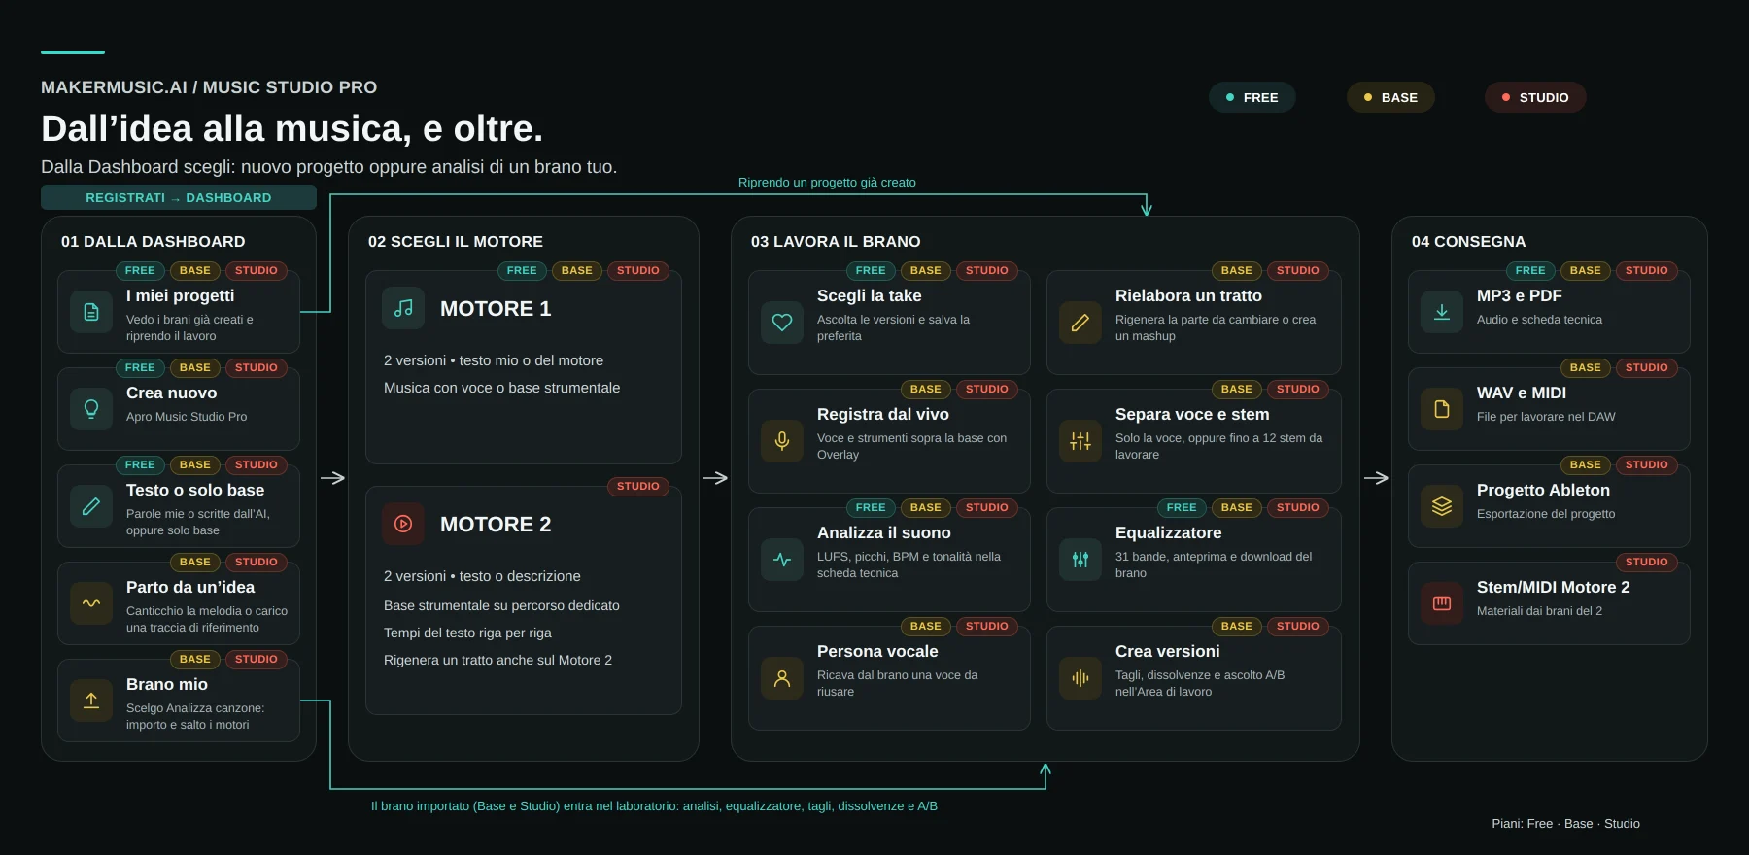Click the sliders icon beside Separa voce e stem
Image resolution: width=1749 pixels, height=855 pixels.
(x=1080, y=441)
